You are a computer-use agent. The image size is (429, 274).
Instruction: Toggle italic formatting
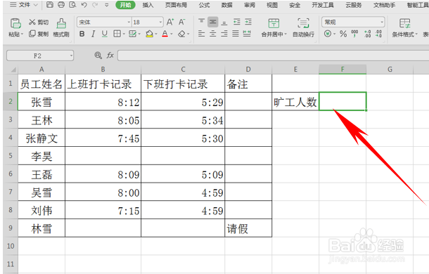93,34
